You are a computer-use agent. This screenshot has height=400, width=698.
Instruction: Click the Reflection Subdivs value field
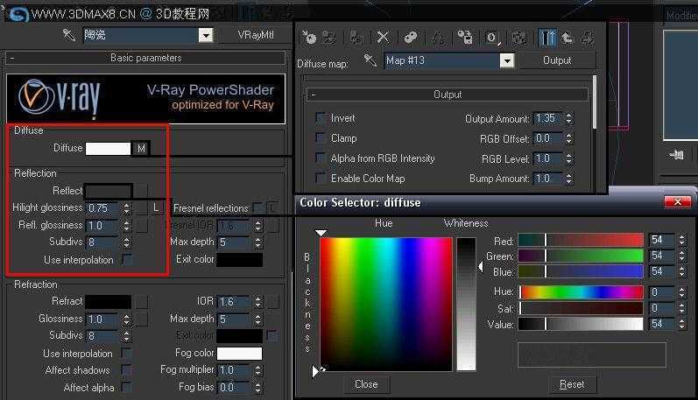(x=102, y=242)
